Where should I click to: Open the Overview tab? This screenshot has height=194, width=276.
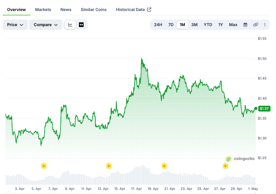pyautogui.click(x=16, y=10)
